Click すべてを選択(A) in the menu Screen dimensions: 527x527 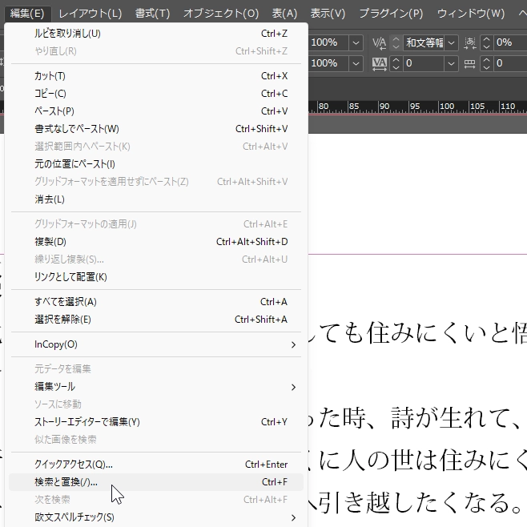(x=66, y=302)
